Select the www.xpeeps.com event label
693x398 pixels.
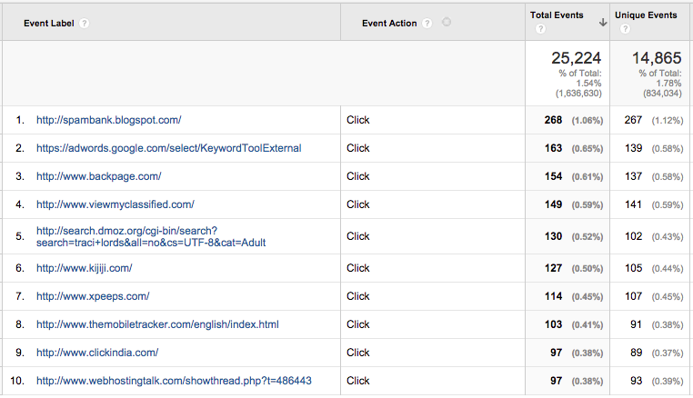point(92,296)
